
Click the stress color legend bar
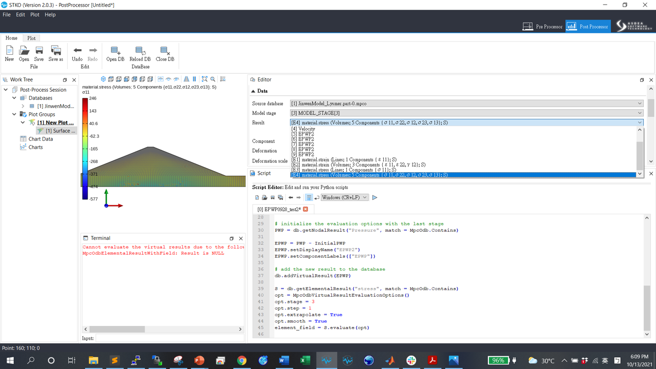85,149
